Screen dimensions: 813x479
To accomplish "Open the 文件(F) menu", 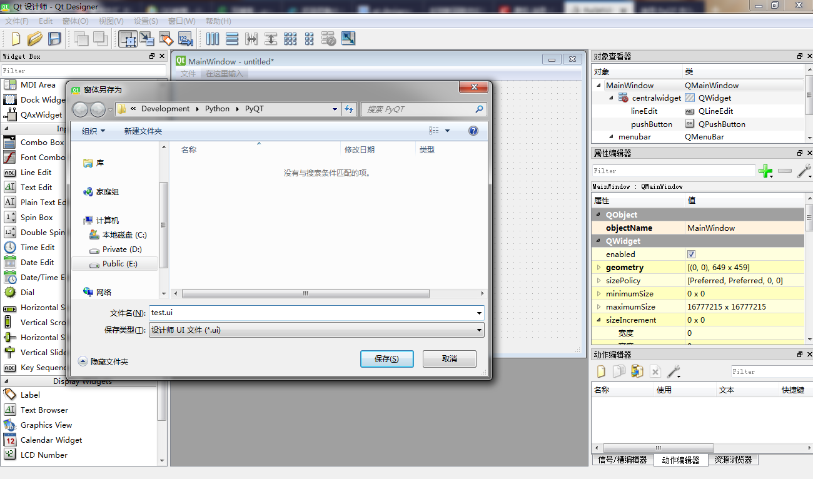I will 17,21.
